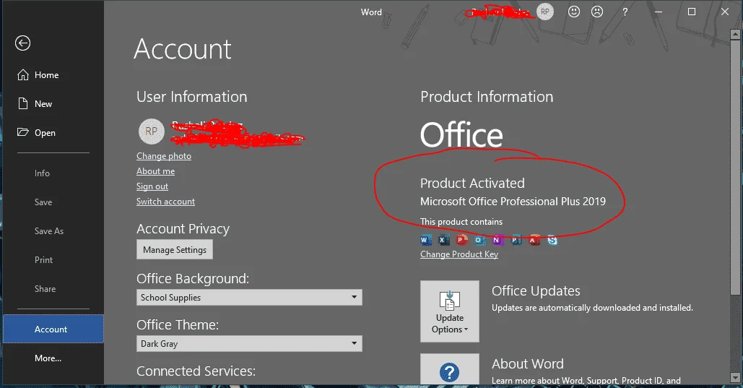
Task: Select the Account tab in sidebar
Action: click(x=53, y=329)
